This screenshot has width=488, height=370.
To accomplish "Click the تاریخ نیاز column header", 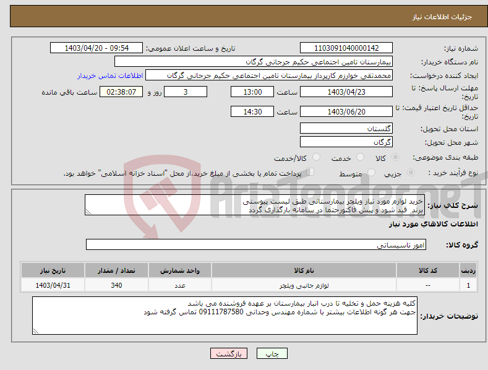I will (x=53, y=270).
